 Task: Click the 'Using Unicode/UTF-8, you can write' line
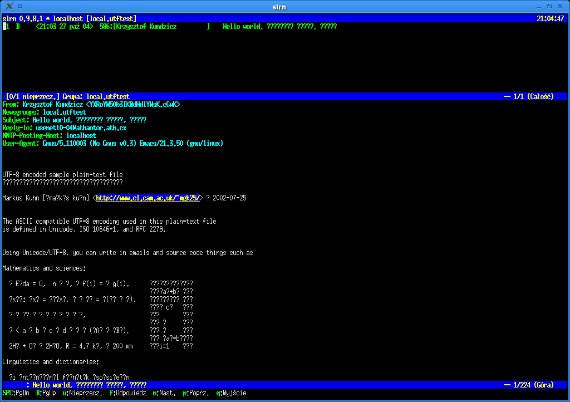(127, 253)
